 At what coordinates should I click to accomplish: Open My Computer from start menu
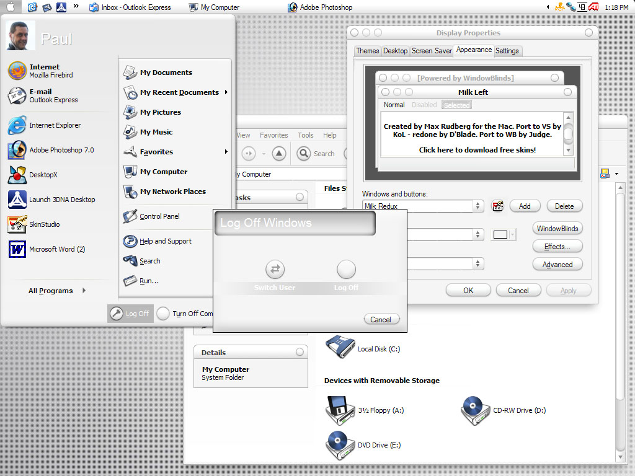click(x=156, y=172)
